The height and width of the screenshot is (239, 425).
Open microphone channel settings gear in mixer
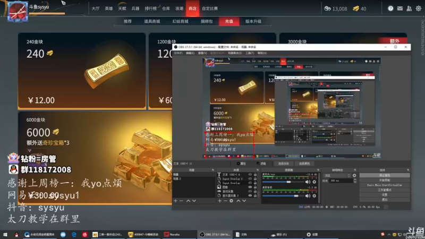(314, 182)
